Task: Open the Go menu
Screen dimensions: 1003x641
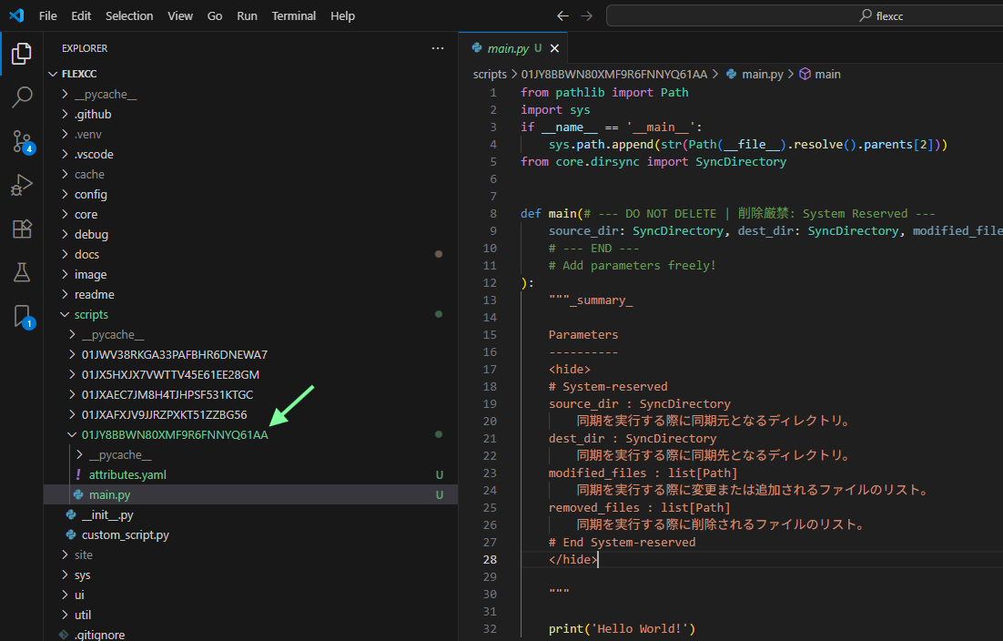Action: click(x=214, y=15)
